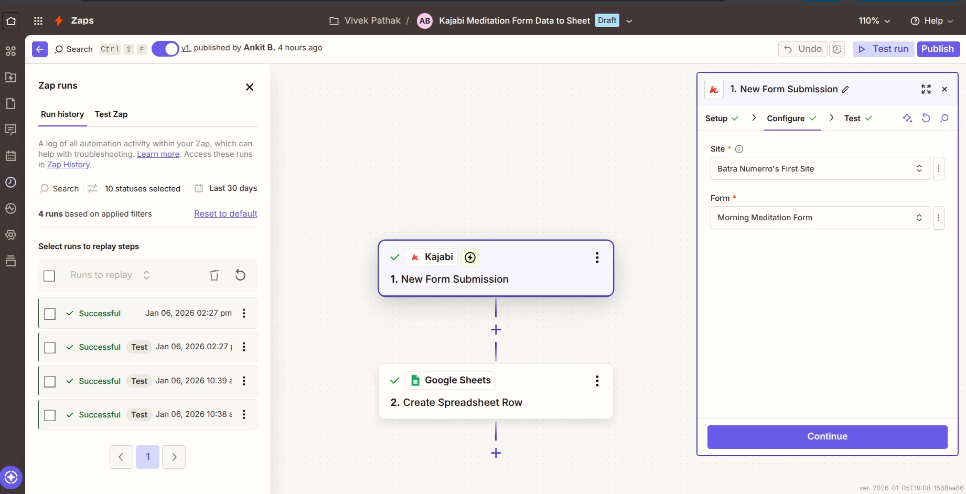Viewport: 966px width, 494px height.
Task: Open the Google Sheets step three-dot menu
Action: click(597, 381)
